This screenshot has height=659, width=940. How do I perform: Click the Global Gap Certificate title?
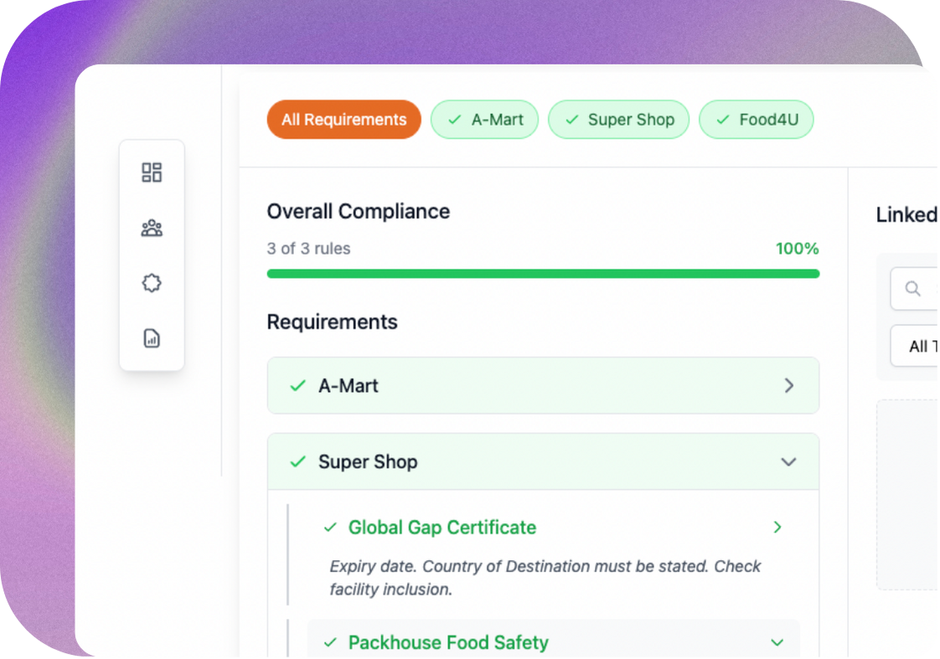[x=442, y=528]
